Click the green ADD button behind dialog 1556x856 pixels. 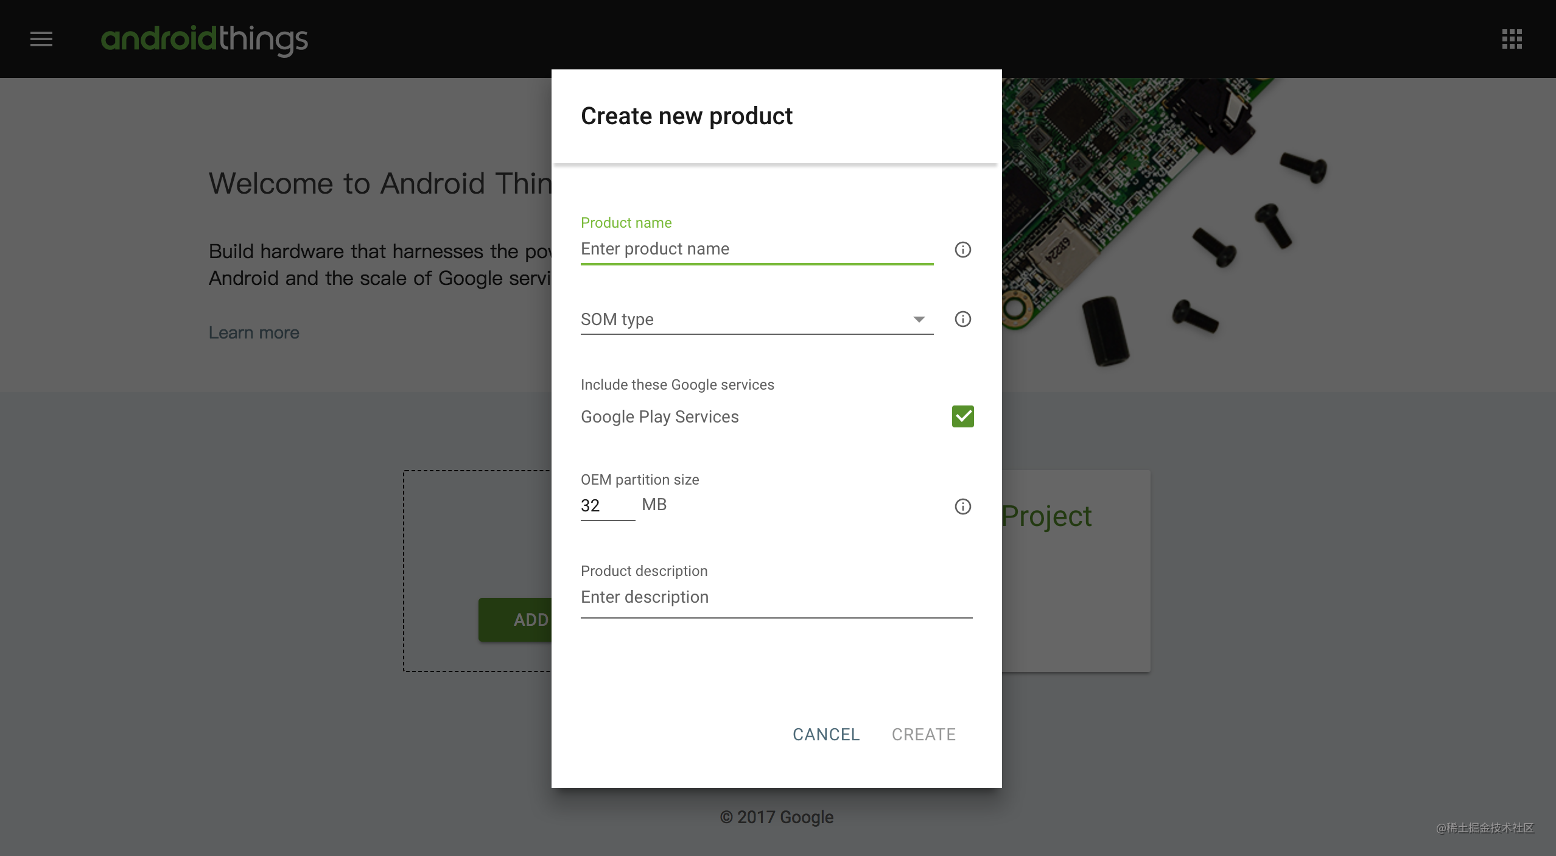[x=515, y=620]
